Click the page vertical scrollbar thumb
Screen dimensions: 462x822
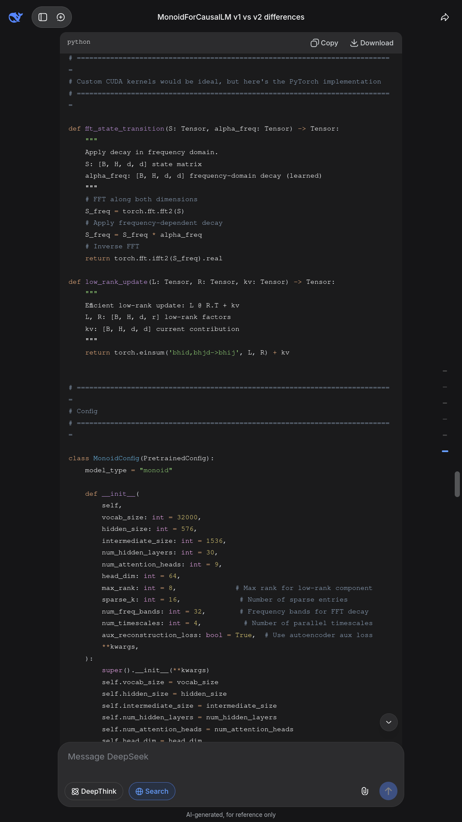click(x=457, y=484)
